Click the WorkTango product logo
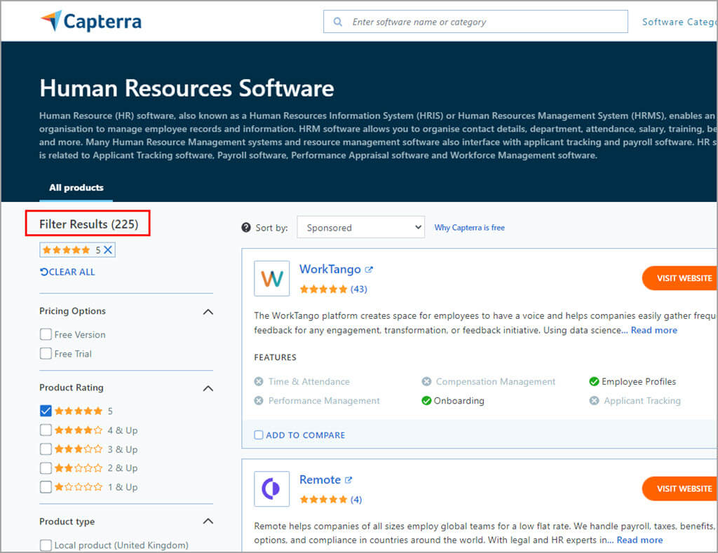 click(x=272, y=278)
